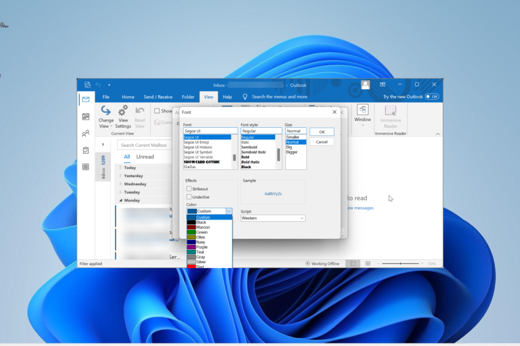
Task: Choose Black color swatch
Action: [191, 222]
